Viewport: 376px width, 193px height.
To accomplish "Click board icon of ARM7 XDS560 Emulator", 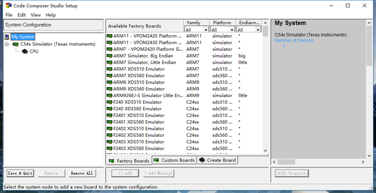I will click(110, 76).
